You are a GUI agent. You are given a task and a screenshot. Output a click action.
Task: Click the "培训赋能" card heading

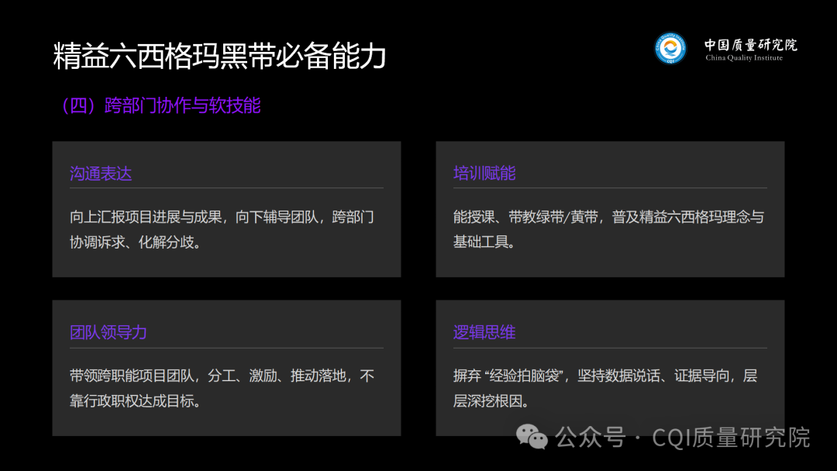(484, 174)
